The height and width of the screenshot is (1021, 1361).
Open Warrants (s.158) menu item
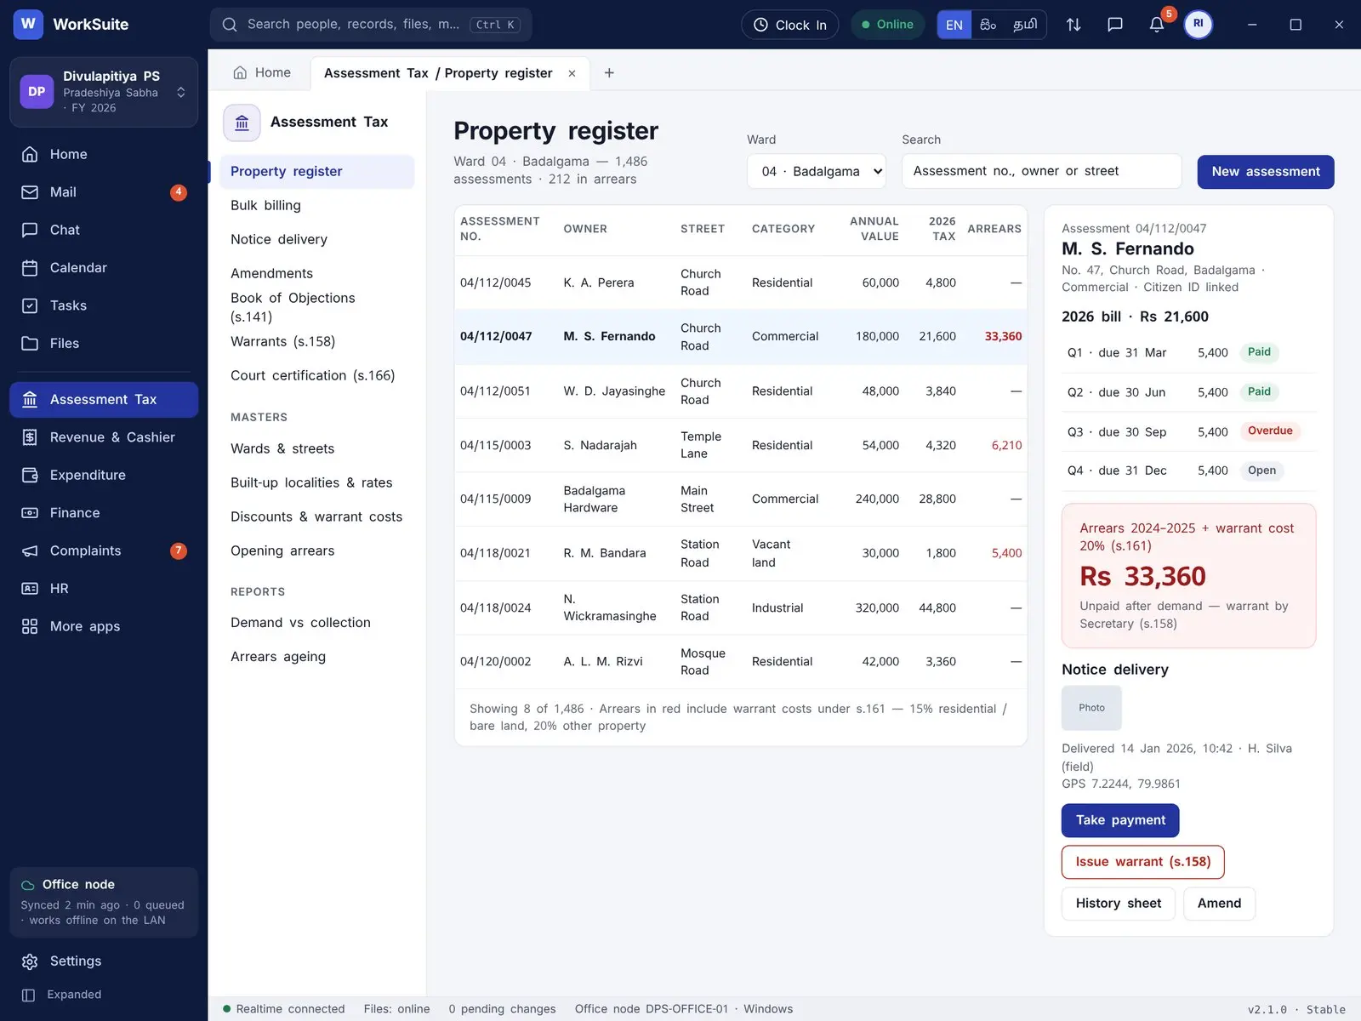pos(316,341)
